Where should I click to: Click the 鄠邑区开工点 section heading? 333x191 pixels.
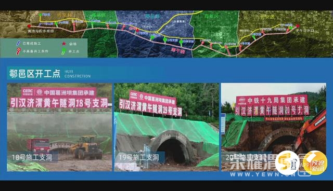point(35,74)
